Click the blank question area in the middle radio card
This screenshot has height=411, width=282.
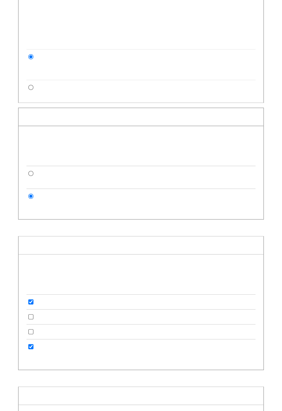[141, 146]
